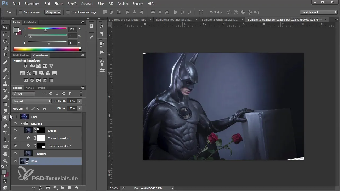
Task: Link layers using the chain icon
Action: tap(33, 188)
